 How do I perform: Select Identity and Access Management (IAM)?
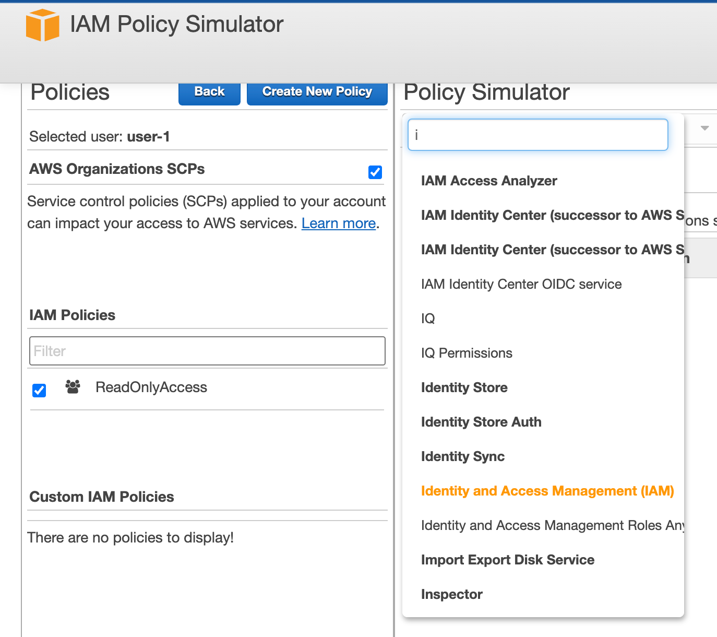pyautogui.click(x=547, y=491)
